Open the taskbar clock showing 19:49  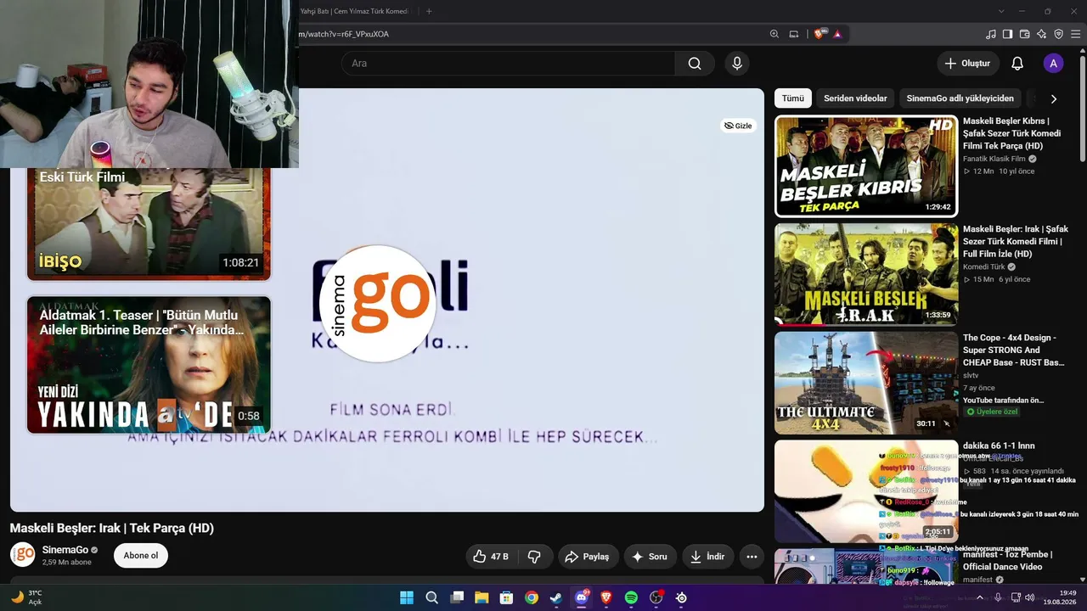pos(1062,597)
